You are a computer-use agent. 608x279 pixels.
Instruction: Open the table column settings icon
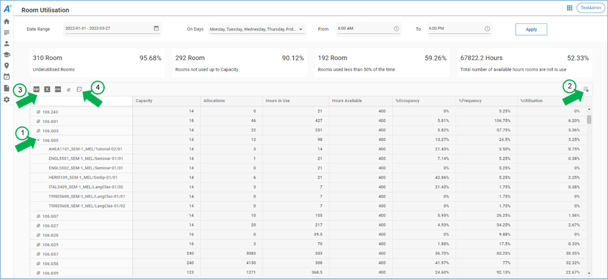(586, 89)
